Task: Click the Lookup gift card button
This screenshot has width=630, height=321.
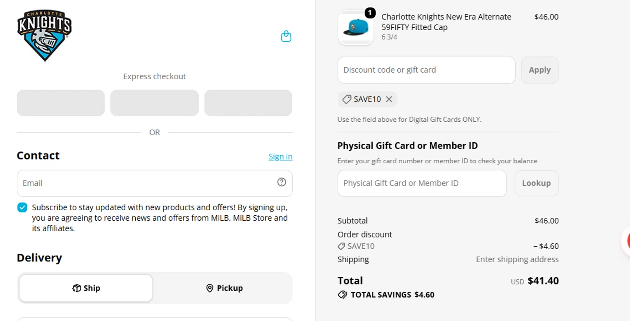Action: pyautogui.click(x=536, y=183)
